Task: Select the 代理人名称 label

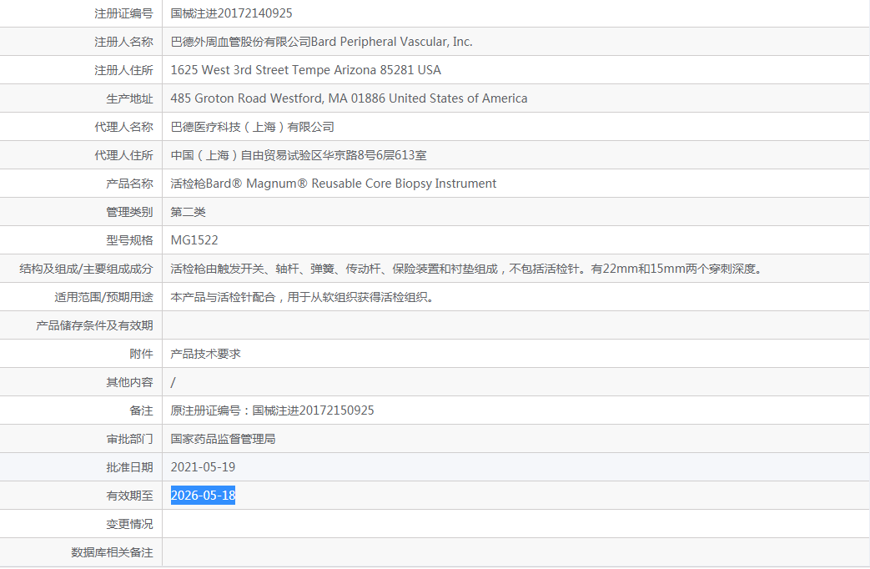Action: coord(123,127)
